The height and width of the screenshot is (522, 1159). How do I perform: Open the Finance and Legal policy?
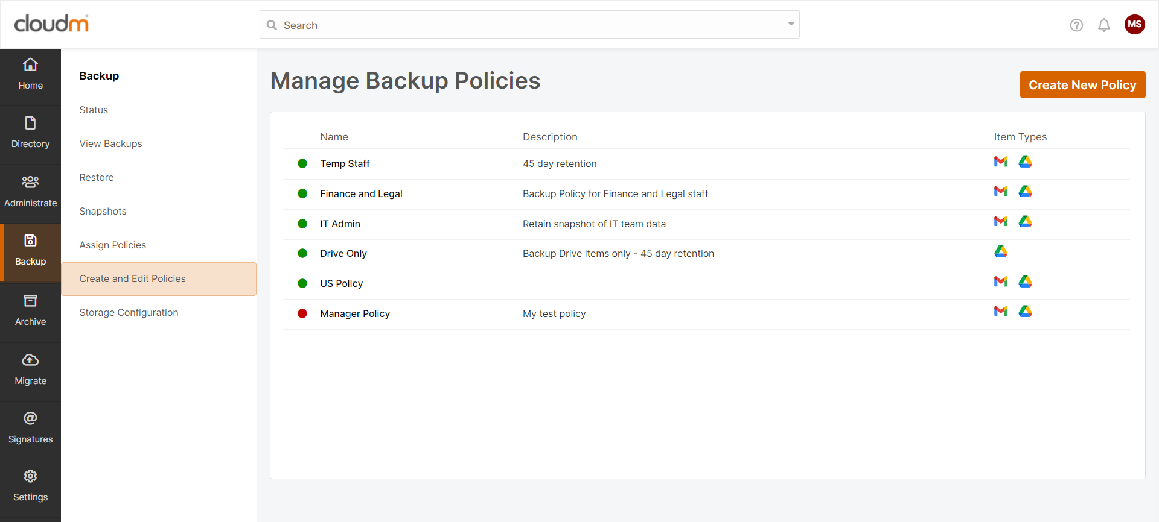point(361,193)
